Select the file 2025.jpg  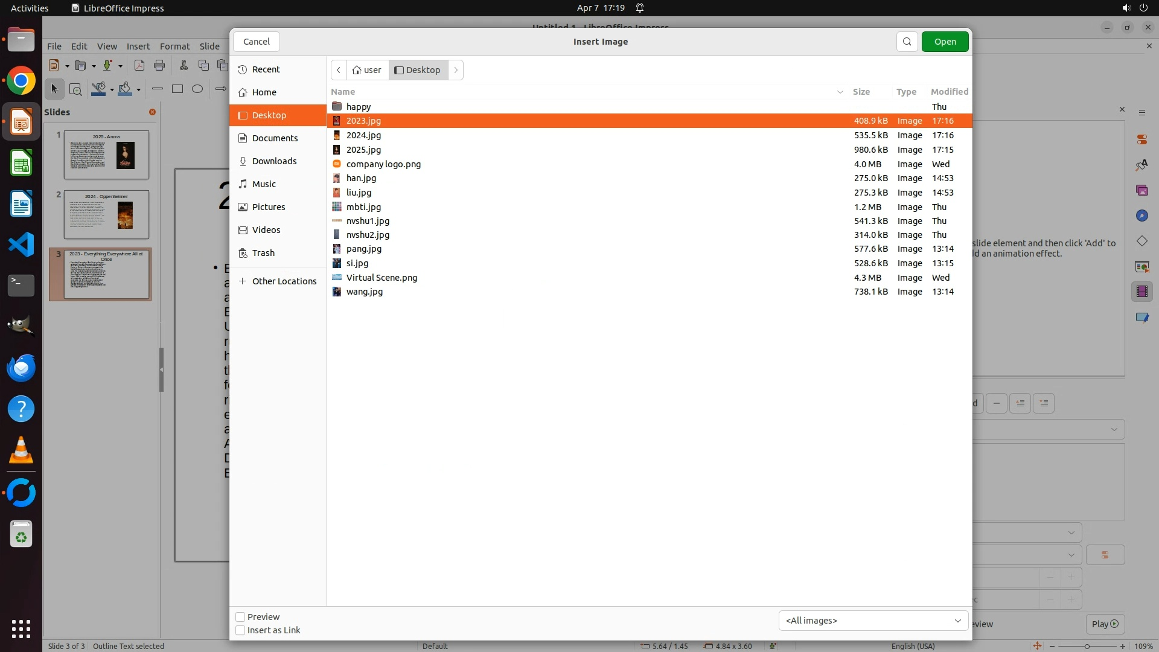[x=363, y=150]
